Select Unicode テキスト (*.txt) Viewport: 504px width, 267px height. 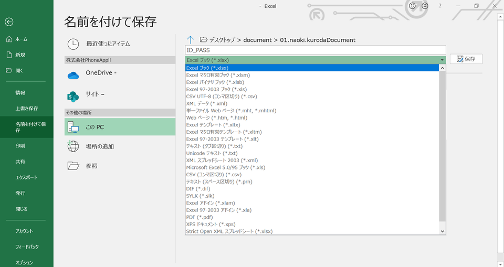tap(312, 153)
